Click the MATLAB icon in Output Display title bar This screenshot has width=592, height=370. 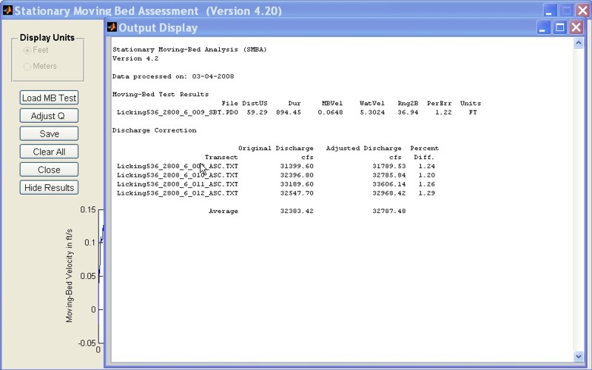112,27
